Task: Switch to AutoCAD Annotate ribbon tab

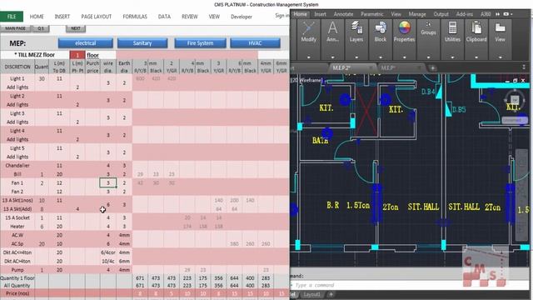Action: [x=343, y=14]
